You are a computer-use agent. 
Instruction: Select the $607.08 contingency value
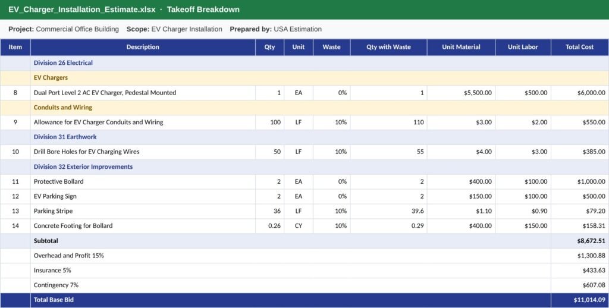click(594, 285)
